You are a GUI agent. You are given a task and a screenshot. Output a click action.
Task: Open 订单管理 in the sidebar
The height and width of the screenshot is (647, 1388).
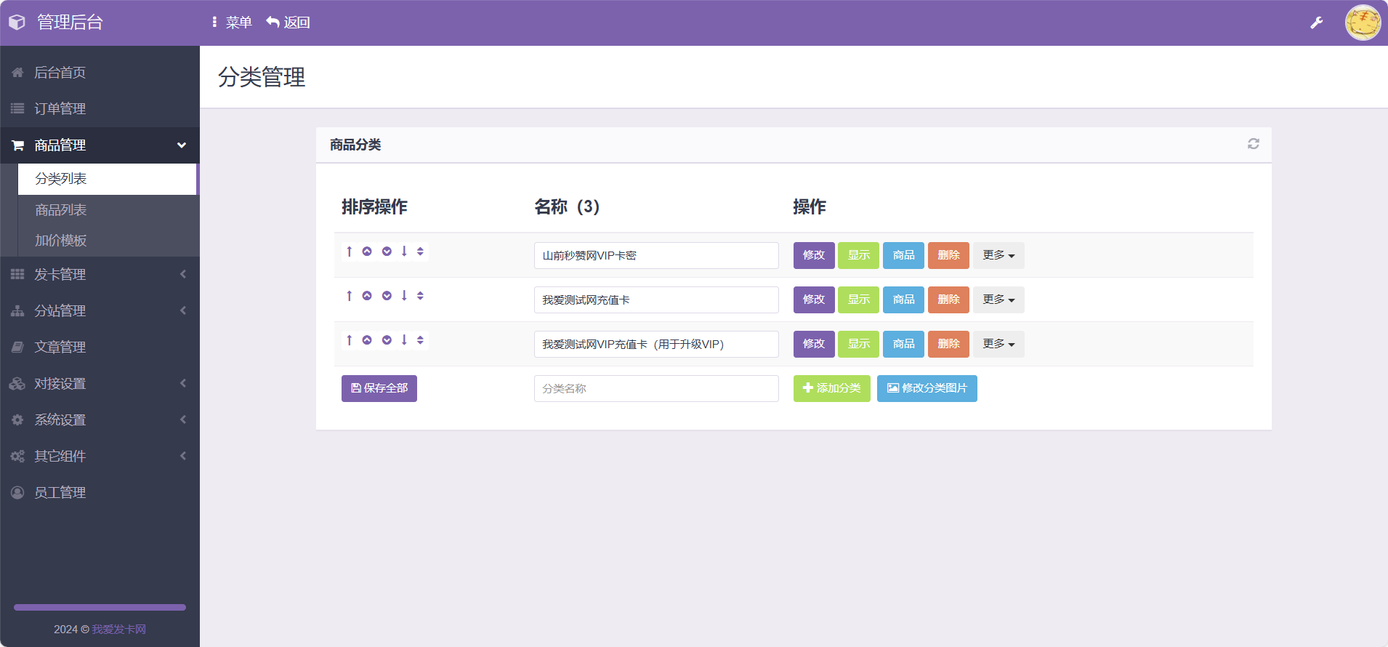click(x=100, y=108)
